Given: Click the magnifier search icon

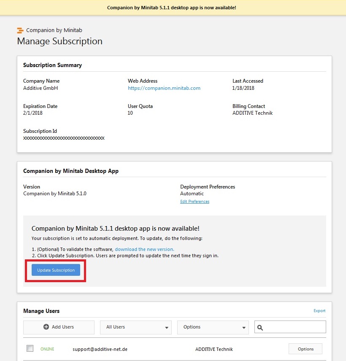Looking at the screenshot, I should pos(260,327).
